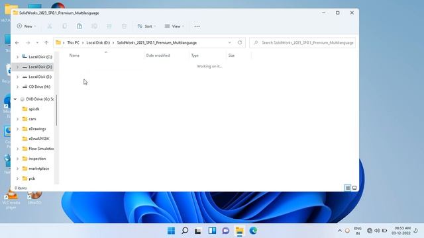This screenshot has width=424, height=238.
Task: Sort by Date modified column header
Action: click(x=158, y=56)
